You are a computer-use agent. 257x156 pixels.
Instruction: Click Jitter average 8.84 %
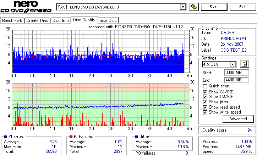tap(183, 142)
